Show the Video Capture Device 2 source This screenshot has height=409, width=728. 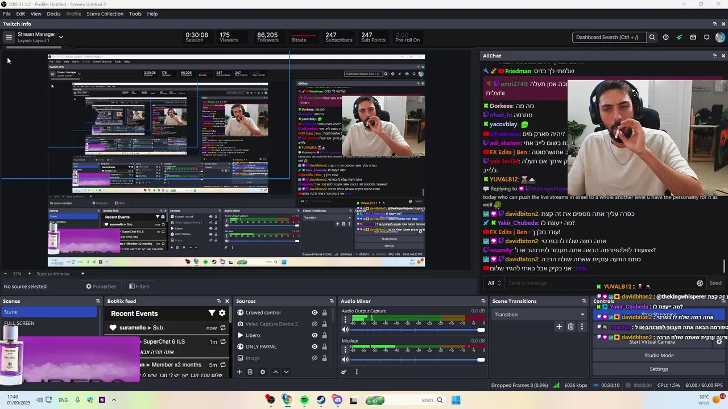point(315,324)
